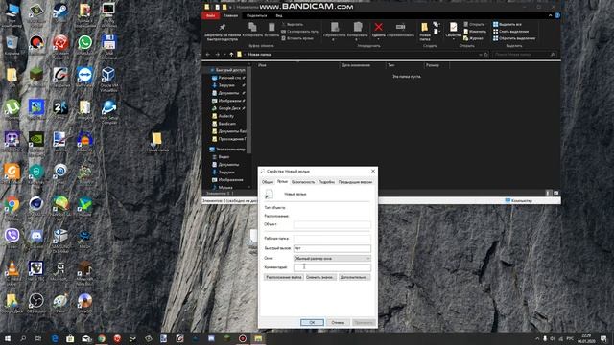Open Oracle VM VirtualBox desktop icon
The image size is (614, 345).
[108, 79]
